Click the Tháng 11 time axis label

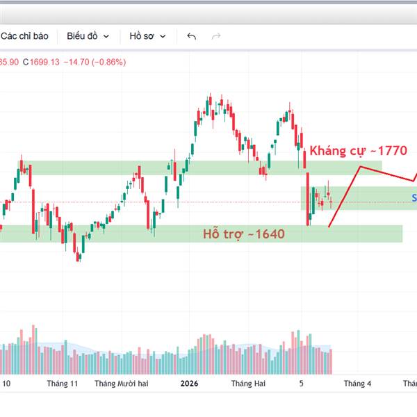click(63, 384)
